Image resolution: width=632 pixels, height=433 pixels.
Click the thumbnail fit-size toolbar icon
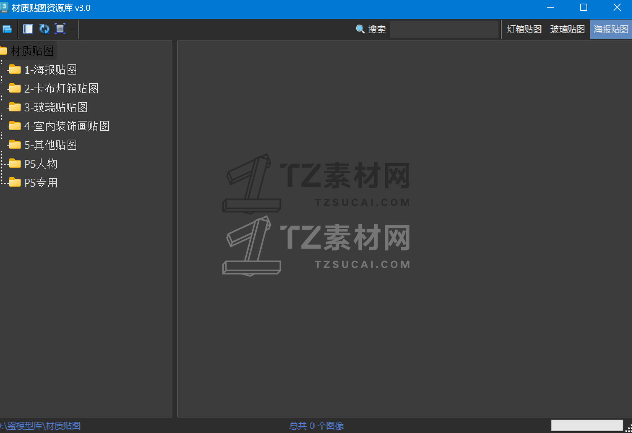[x=60, y=29]
